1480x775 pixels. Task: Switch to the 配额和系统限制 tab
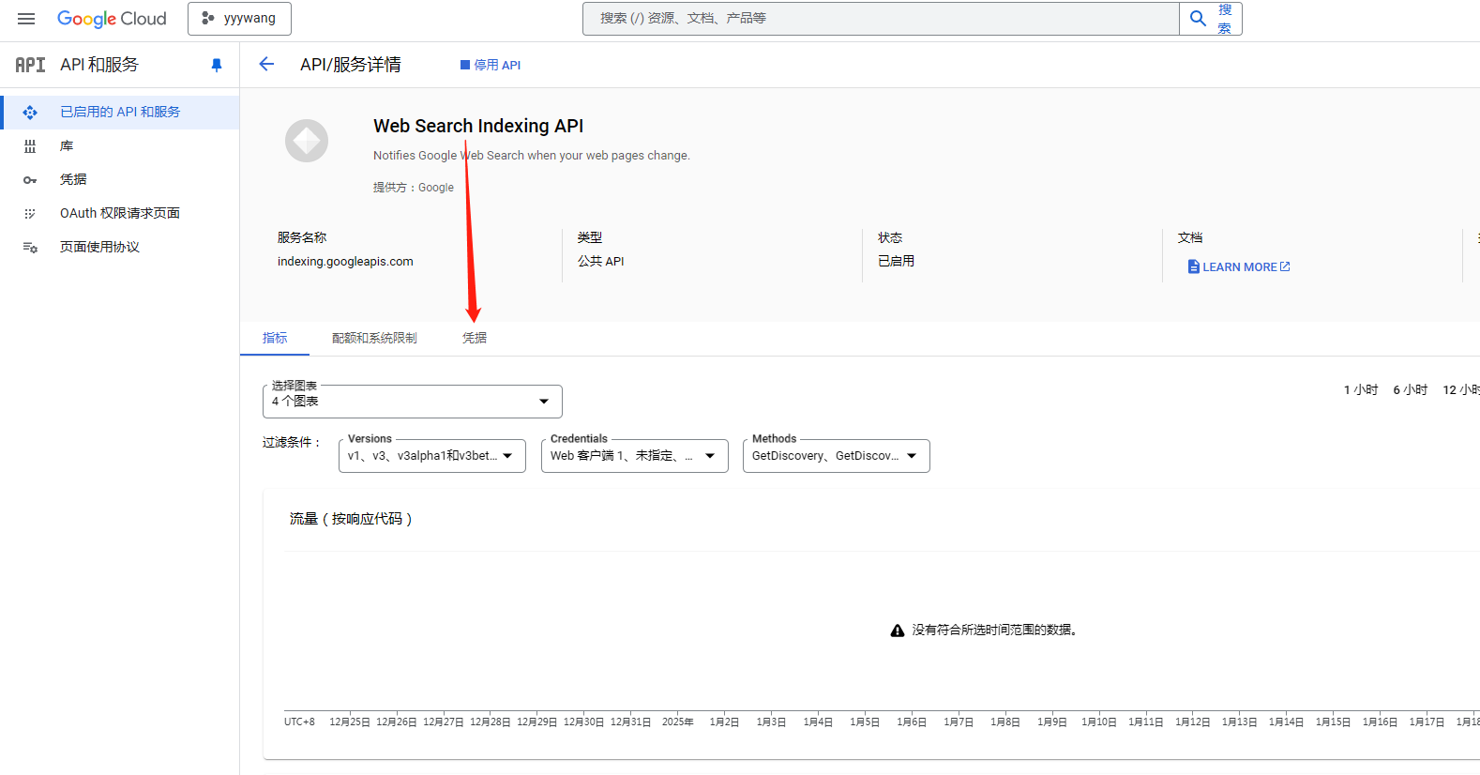click(374, 338)
